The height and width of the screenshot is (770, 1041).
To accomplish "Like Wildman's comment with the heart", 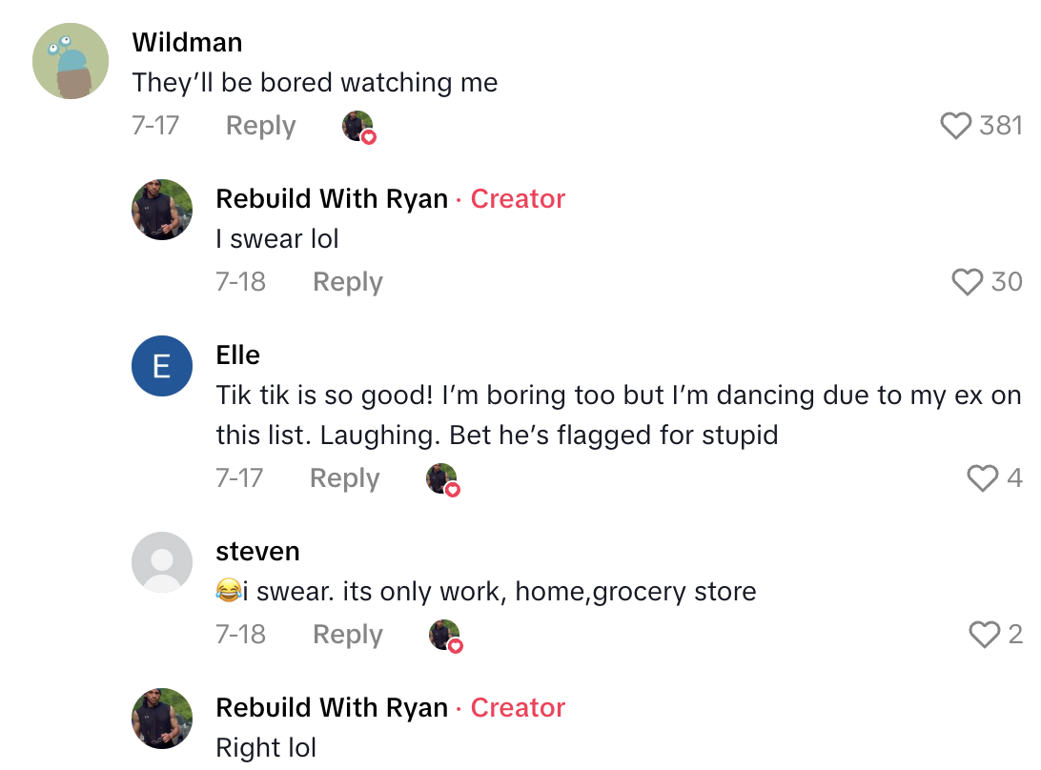I will (x=955, y=126).
